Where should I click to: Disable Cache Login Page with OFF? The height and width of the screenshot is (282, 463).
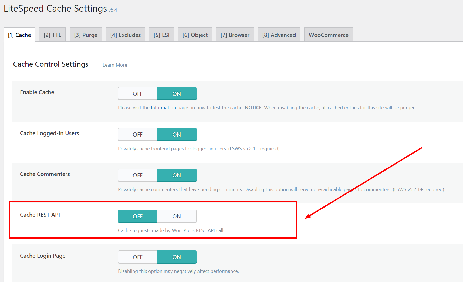pos(138,257)
